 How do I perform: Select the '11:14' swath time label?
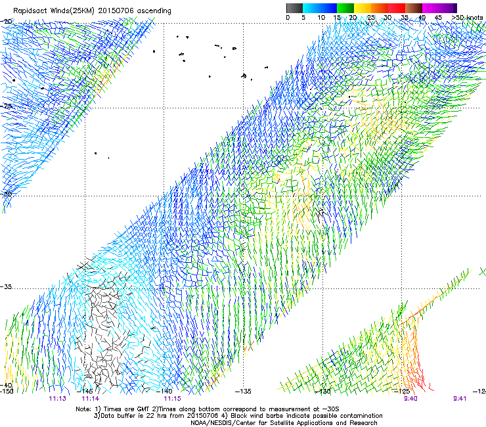click(x=90, y=399)
